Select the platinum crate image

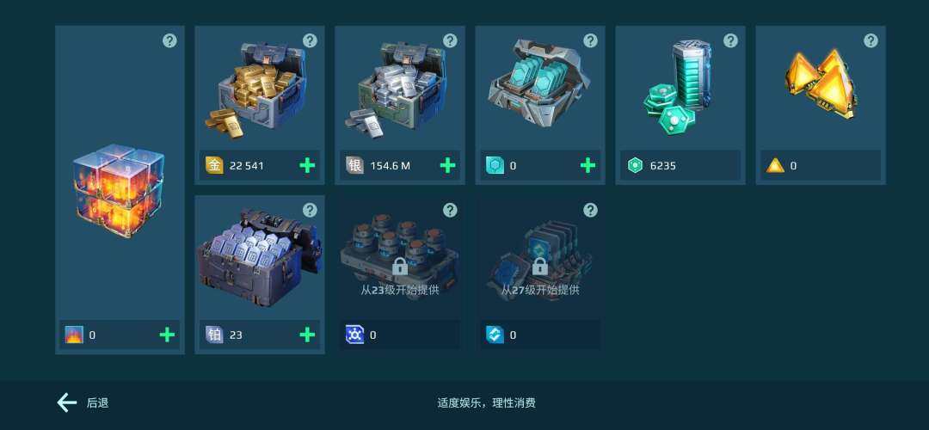[260, 256]
